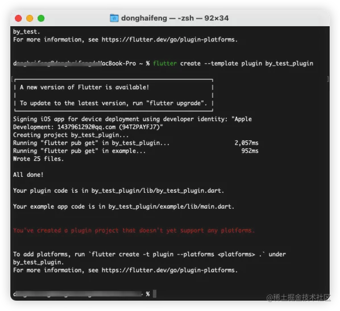
Task: Click the '952ms' timing value
Action: click(x=250, y=151)
